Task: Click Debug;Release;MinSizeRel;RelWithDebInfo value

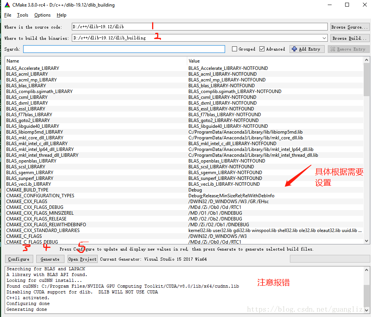Action: 231,196
